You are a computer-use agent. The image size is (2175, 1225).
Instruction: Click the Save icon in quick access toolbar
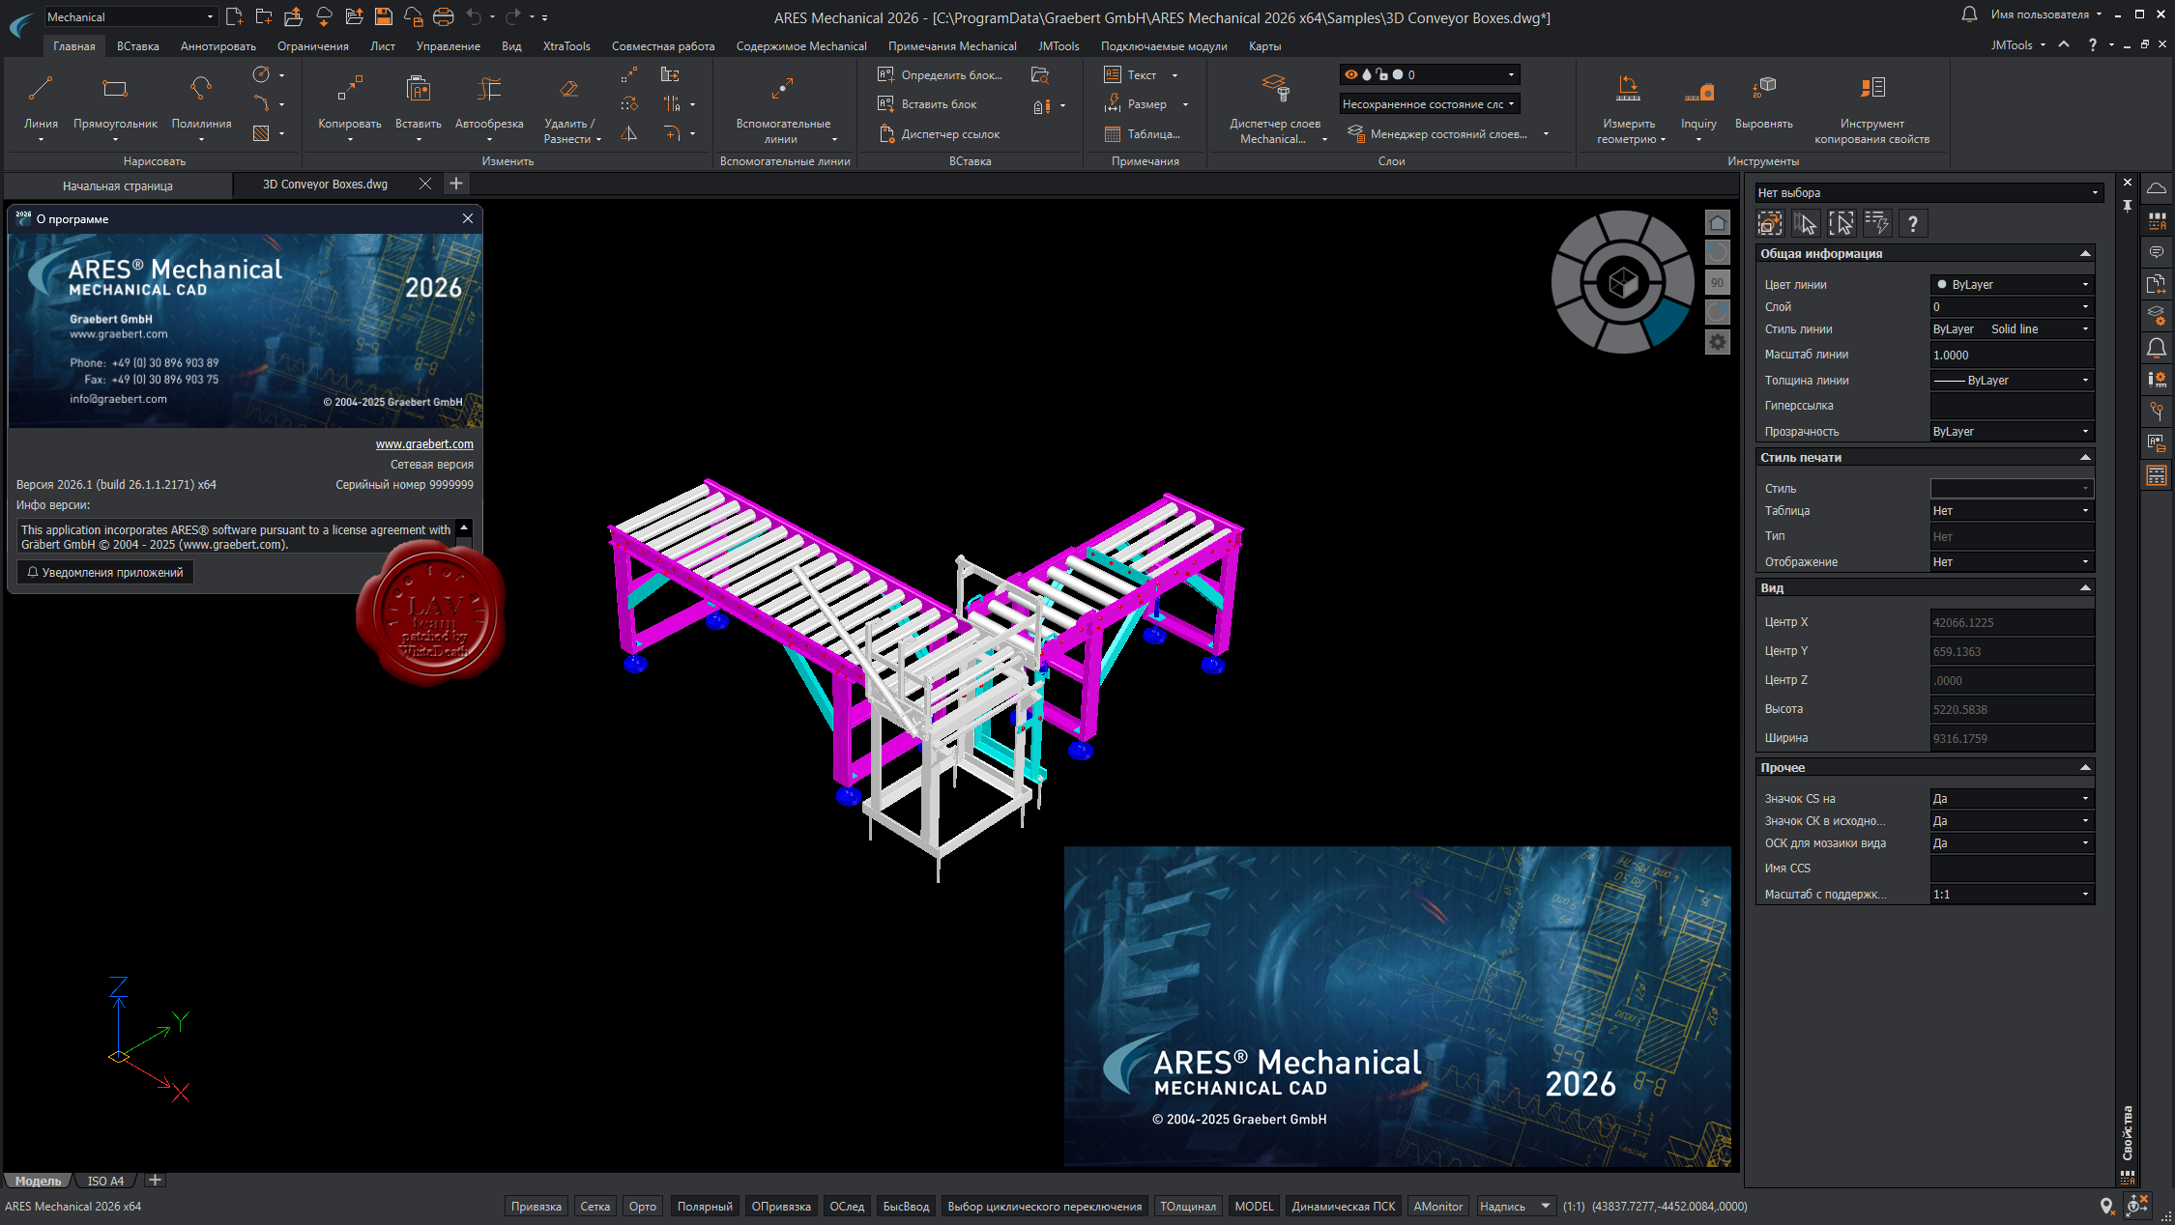pos(383,16)
